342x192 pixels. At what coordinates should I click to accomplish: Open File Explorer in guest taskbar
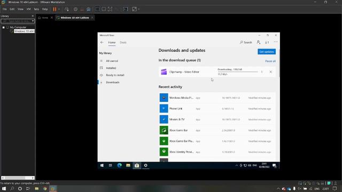128,165
